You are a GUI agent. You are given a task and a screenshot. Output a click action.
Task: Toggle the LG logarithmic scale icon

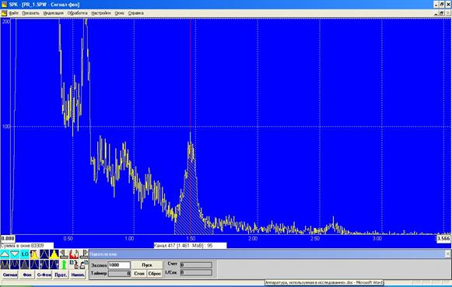tap(25, 254)
